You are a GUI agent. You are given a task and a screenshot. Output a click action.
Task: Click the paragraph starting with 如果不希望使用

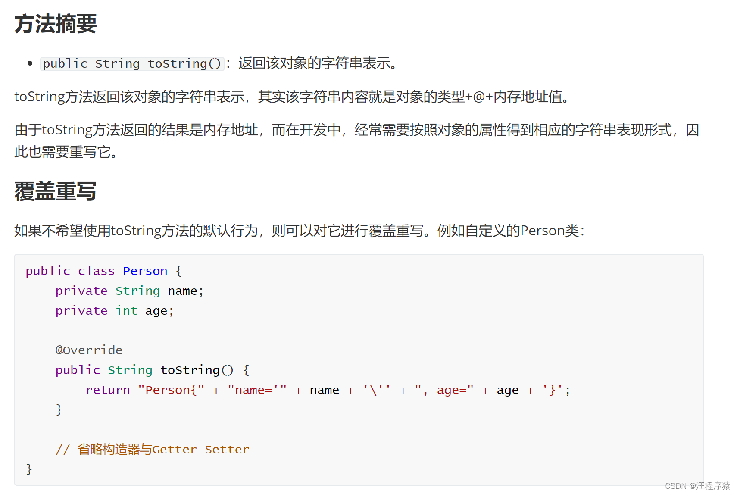coord(300,231)
